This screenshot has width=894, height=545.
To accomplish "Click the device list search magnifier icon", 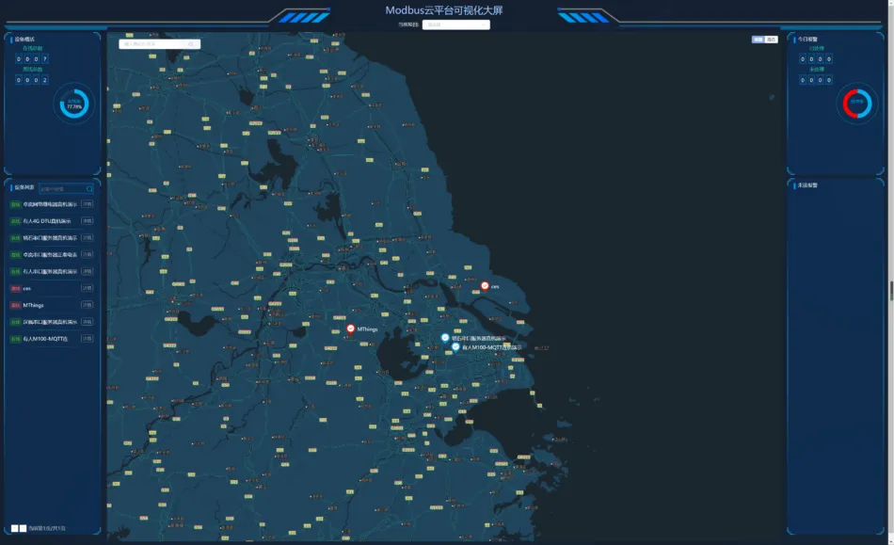I will pos(90,189).
